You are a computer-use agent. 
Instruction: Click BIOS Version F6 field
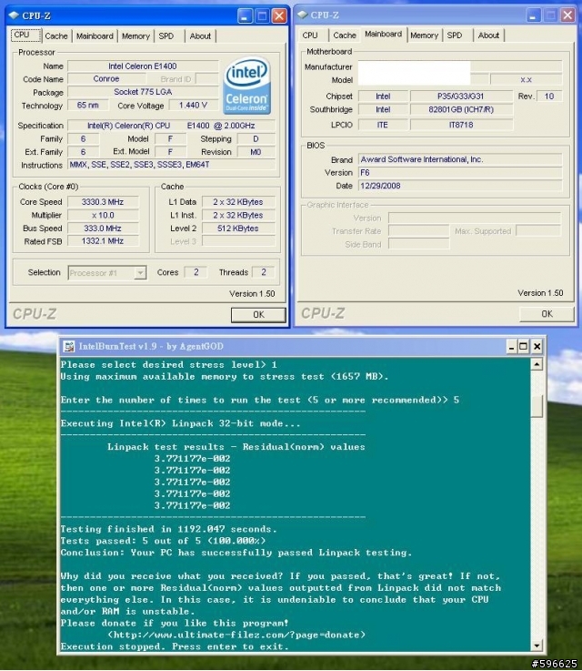point(460,173)
